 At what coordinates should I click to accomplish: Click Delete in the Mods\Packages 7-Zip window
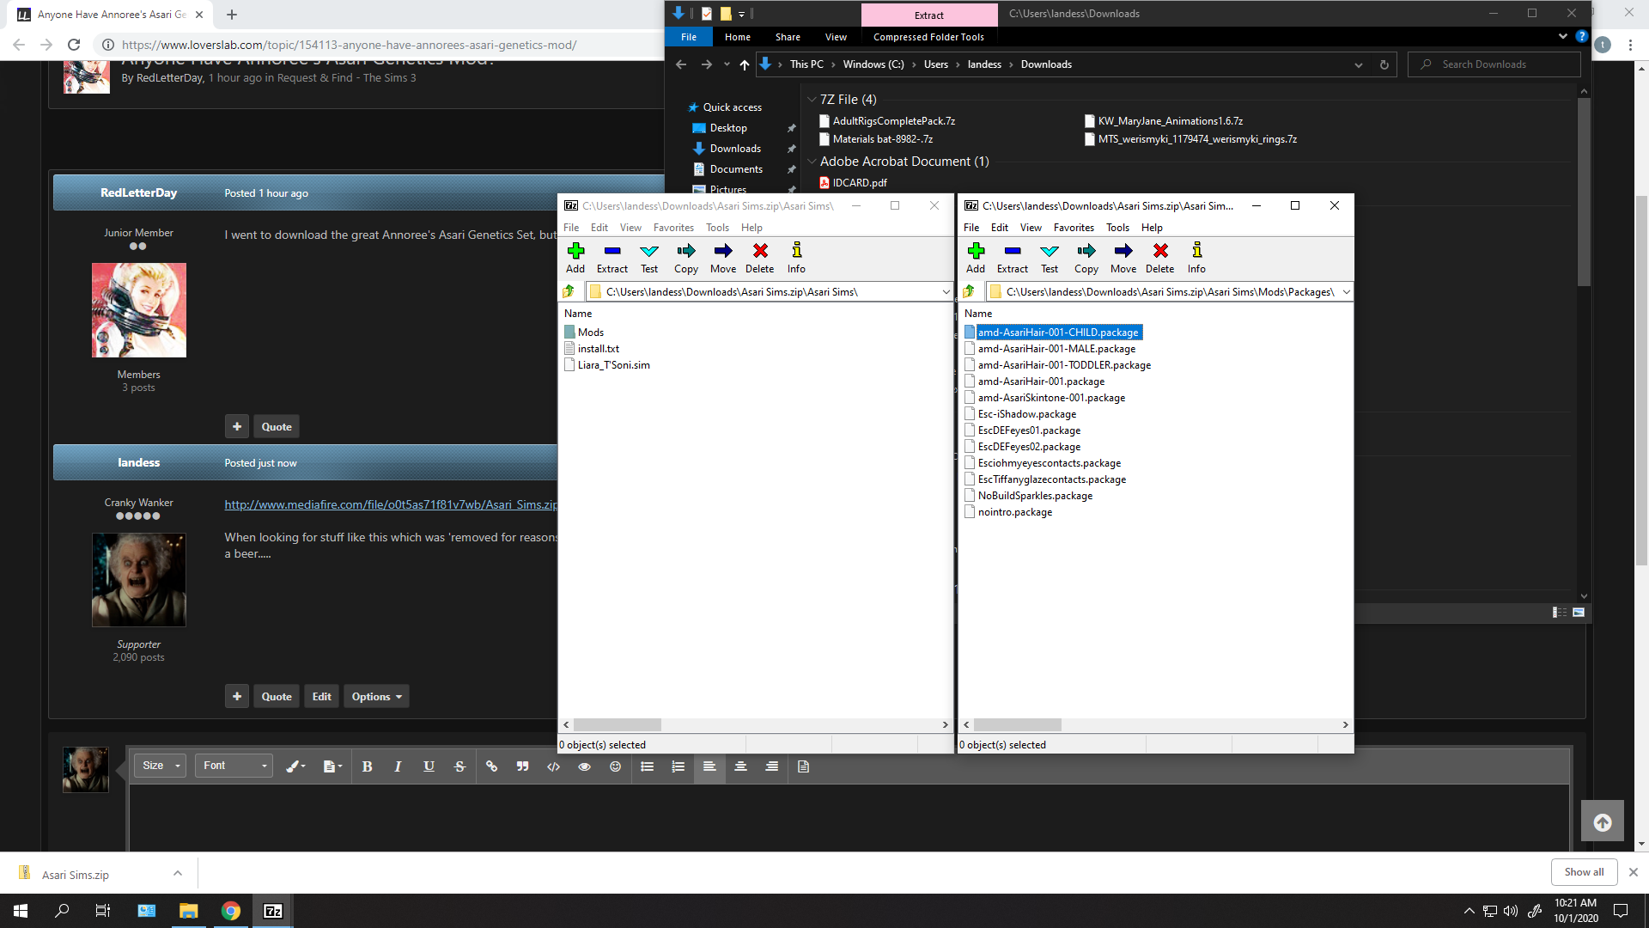(x=1160, y=258)
